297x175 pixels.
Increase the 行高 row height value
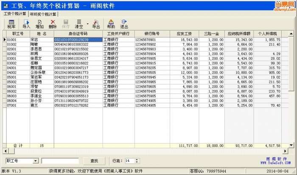tap(137, 160)
